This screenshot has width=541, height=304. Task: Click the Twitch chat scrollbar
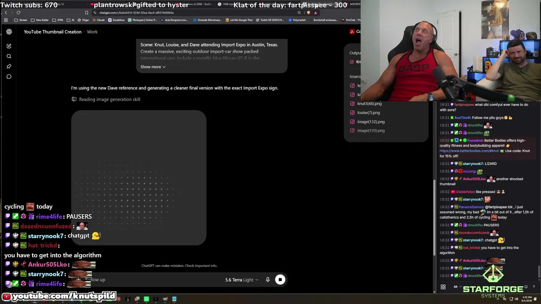539,271
